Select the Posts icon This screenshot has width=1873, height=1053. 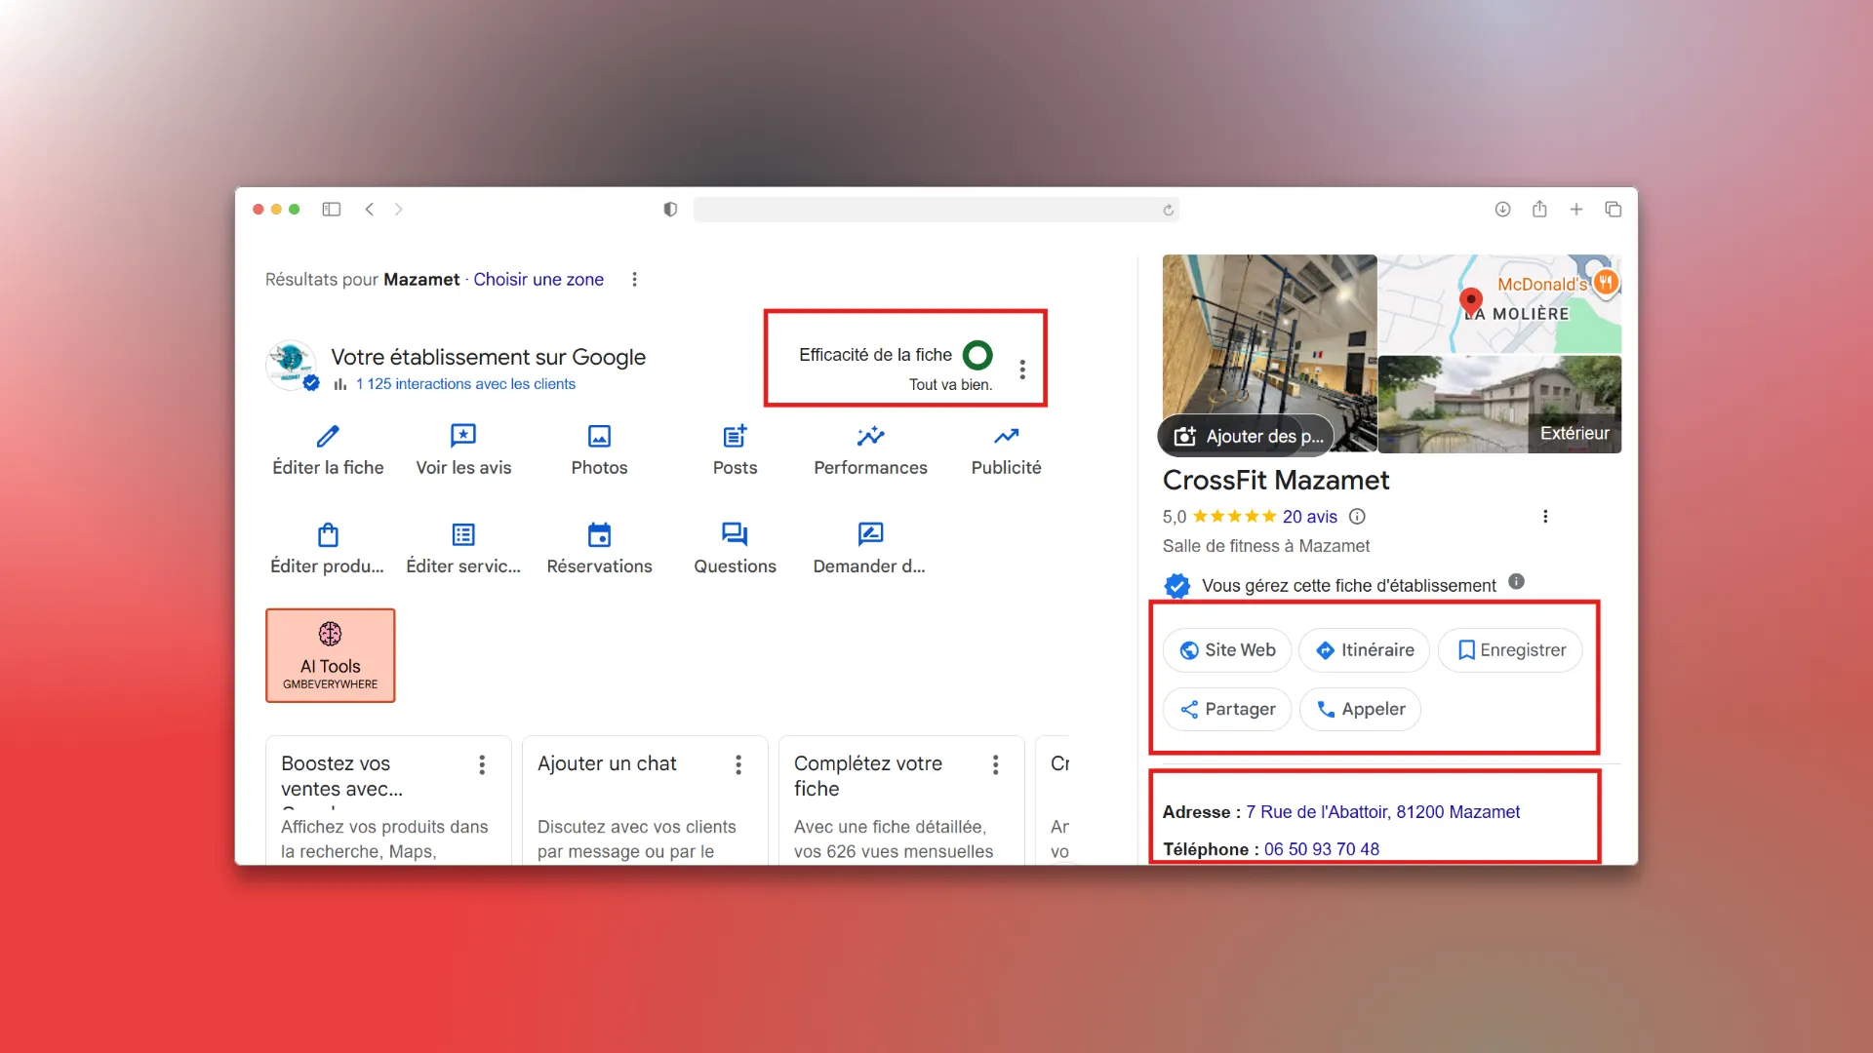point(735,448)
